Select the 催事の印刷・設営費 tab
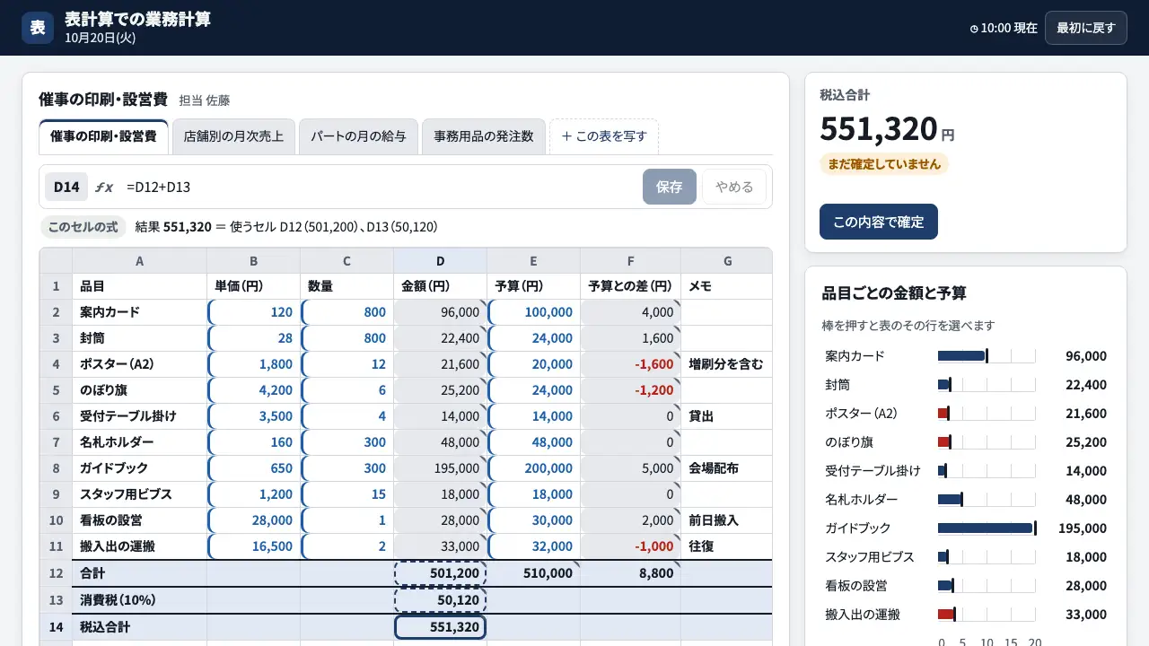 click(103, 136)
